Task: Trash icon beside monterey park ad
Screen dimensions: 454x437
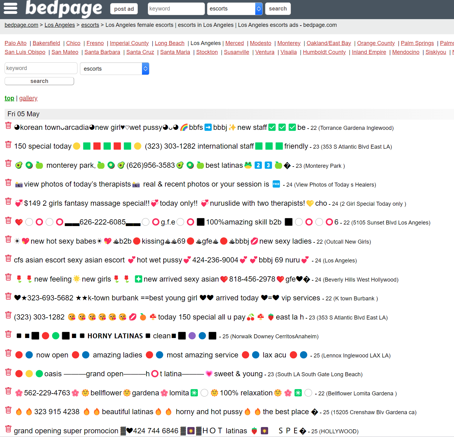Action: 8,163
